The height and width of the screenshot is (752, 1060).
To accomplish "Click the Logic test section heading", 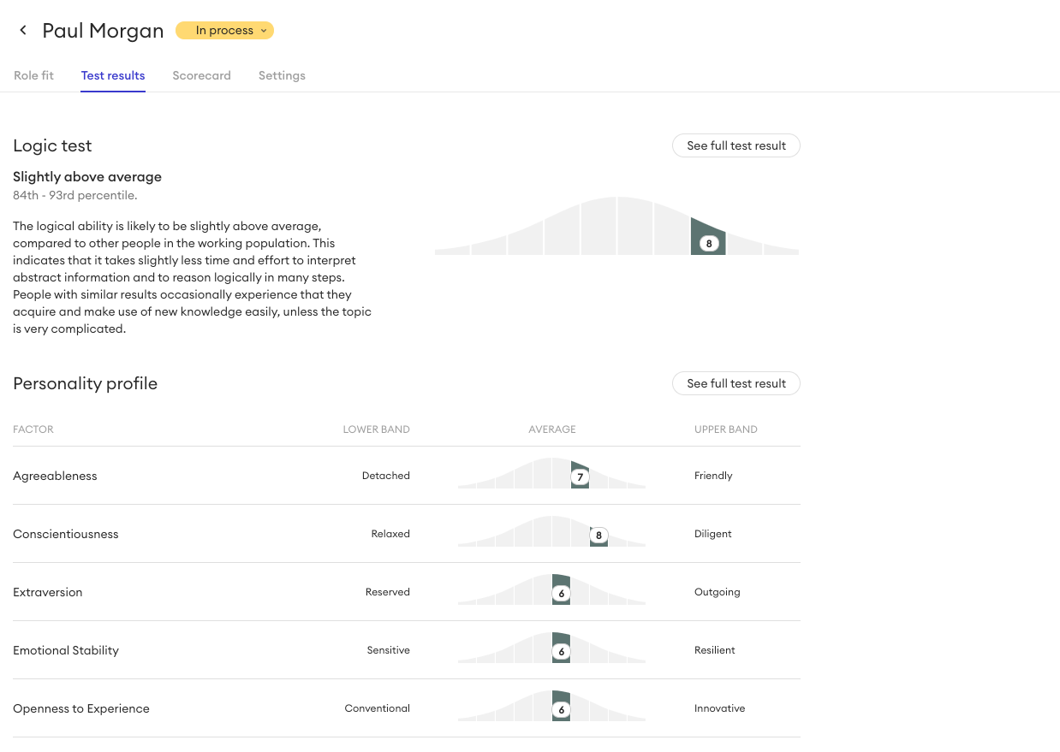I will [52, 145].
